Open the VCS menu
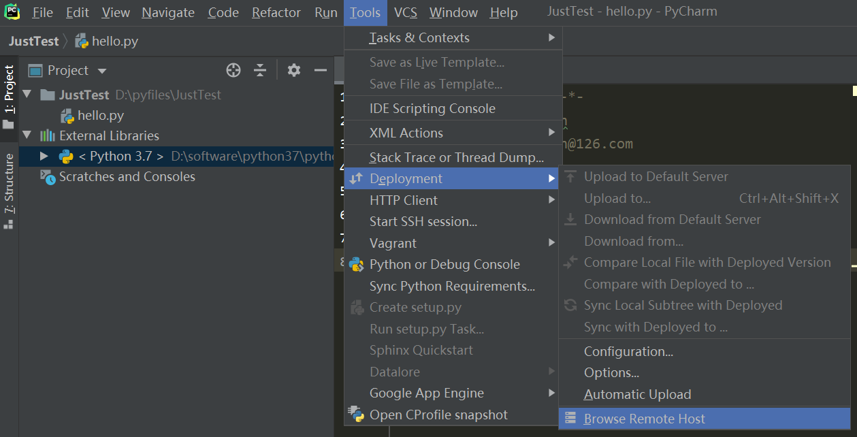Screen dimensions: 857x437 point(406,12)
